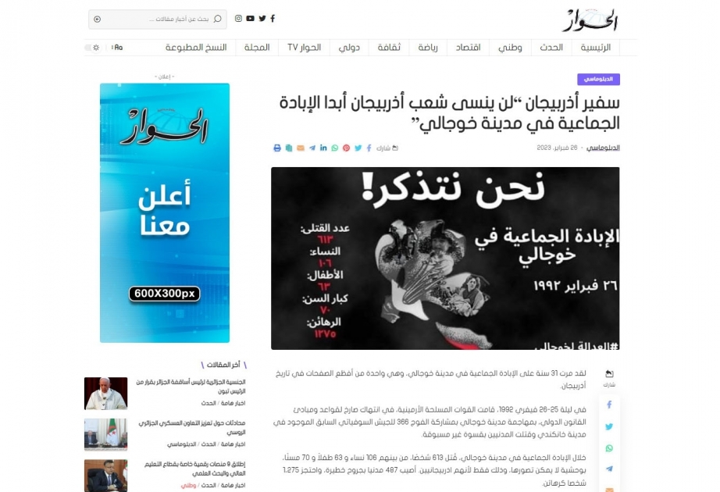Screen dimensions: 720x492
Task: Print the article using the printer icon
Action: [277, 148]
